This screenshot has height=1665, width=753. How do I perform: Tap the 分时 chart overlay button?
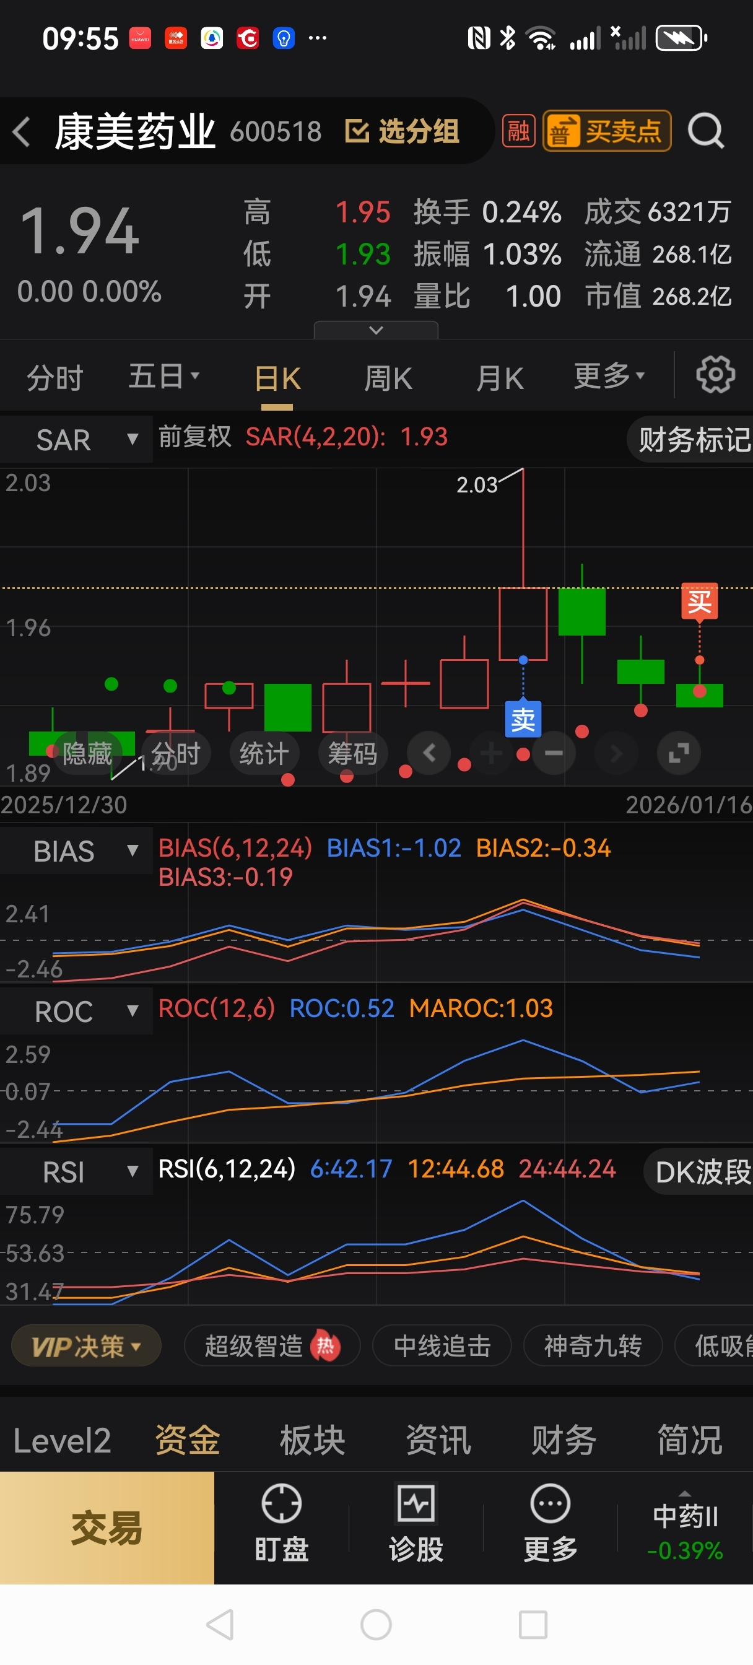click(176, 753)
